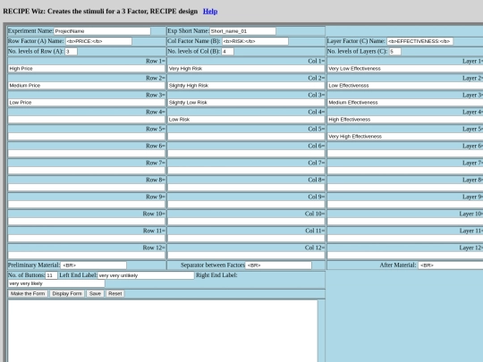Click the empty Row 8 input field
The image size is (483, 362).
(x=87, y=187)
